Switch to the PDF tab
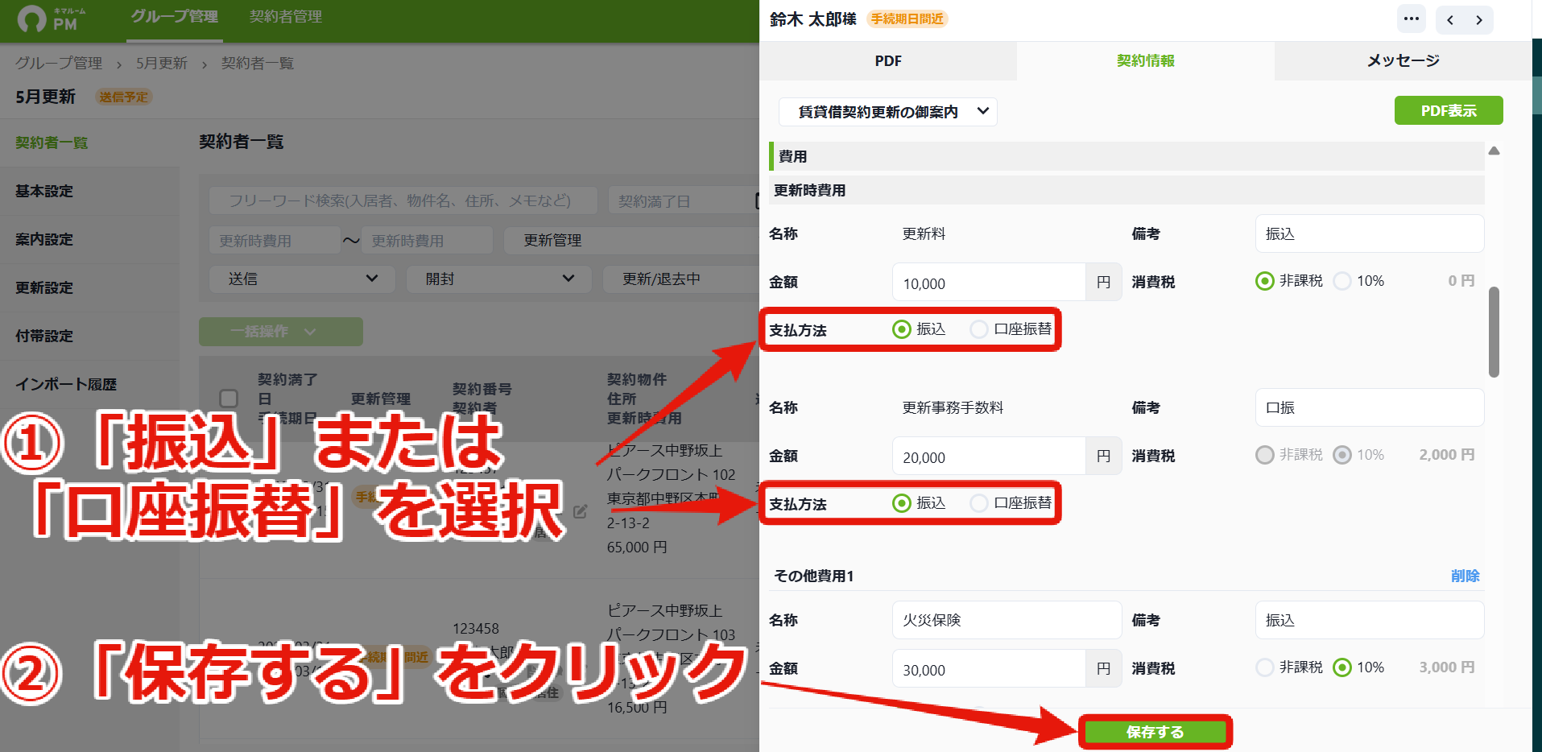Image resolution: width=1542 pixels, height=752 pixels. (x=888, y=61)
